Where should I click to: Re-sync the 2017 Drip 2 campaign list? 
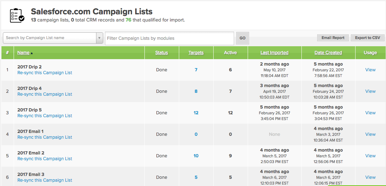pos(45,73)
